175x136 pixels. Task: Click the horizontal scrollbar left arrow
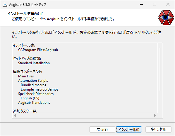coord(15,115)
